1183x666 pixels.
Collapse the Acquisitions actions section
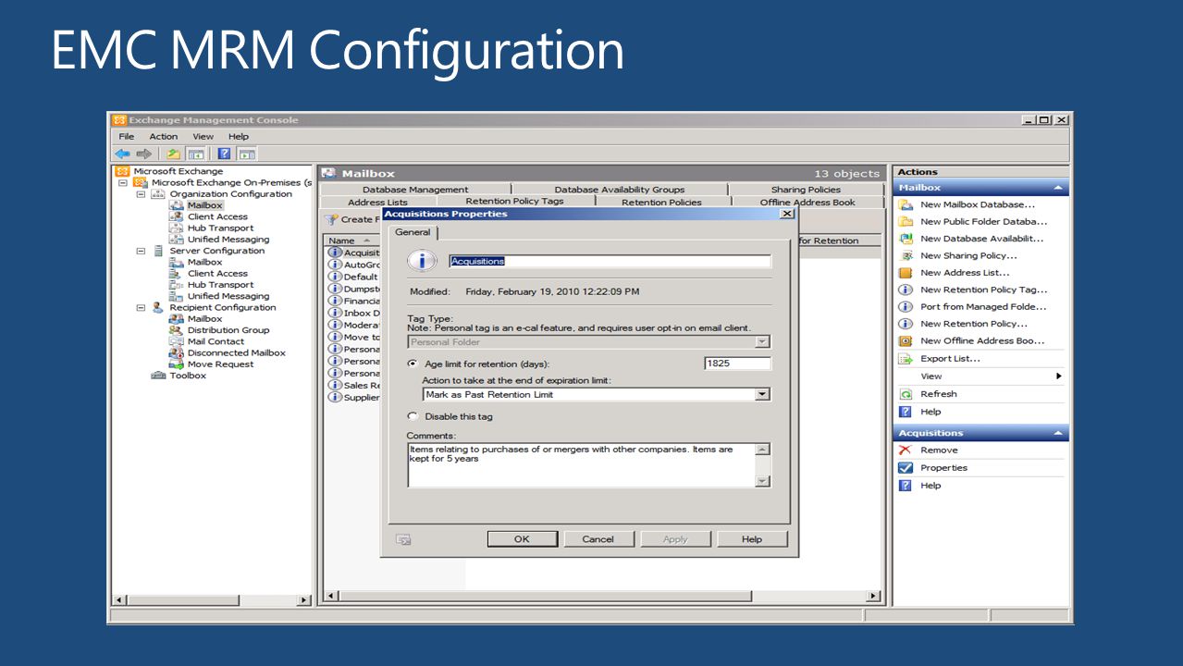click(x=1058, y=434)
